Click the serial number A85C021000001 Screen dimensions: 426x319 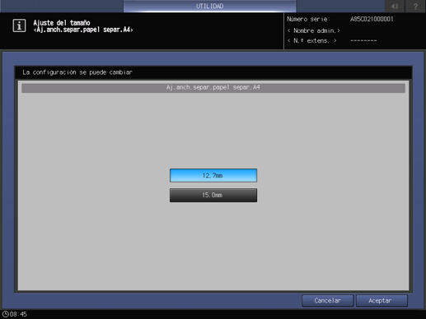[x=372, y=19]
